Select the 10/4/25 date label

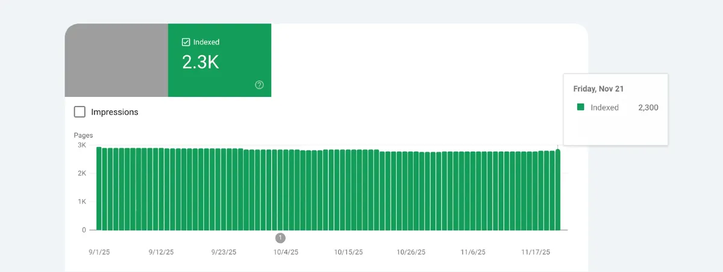click(x=286, y=252)
